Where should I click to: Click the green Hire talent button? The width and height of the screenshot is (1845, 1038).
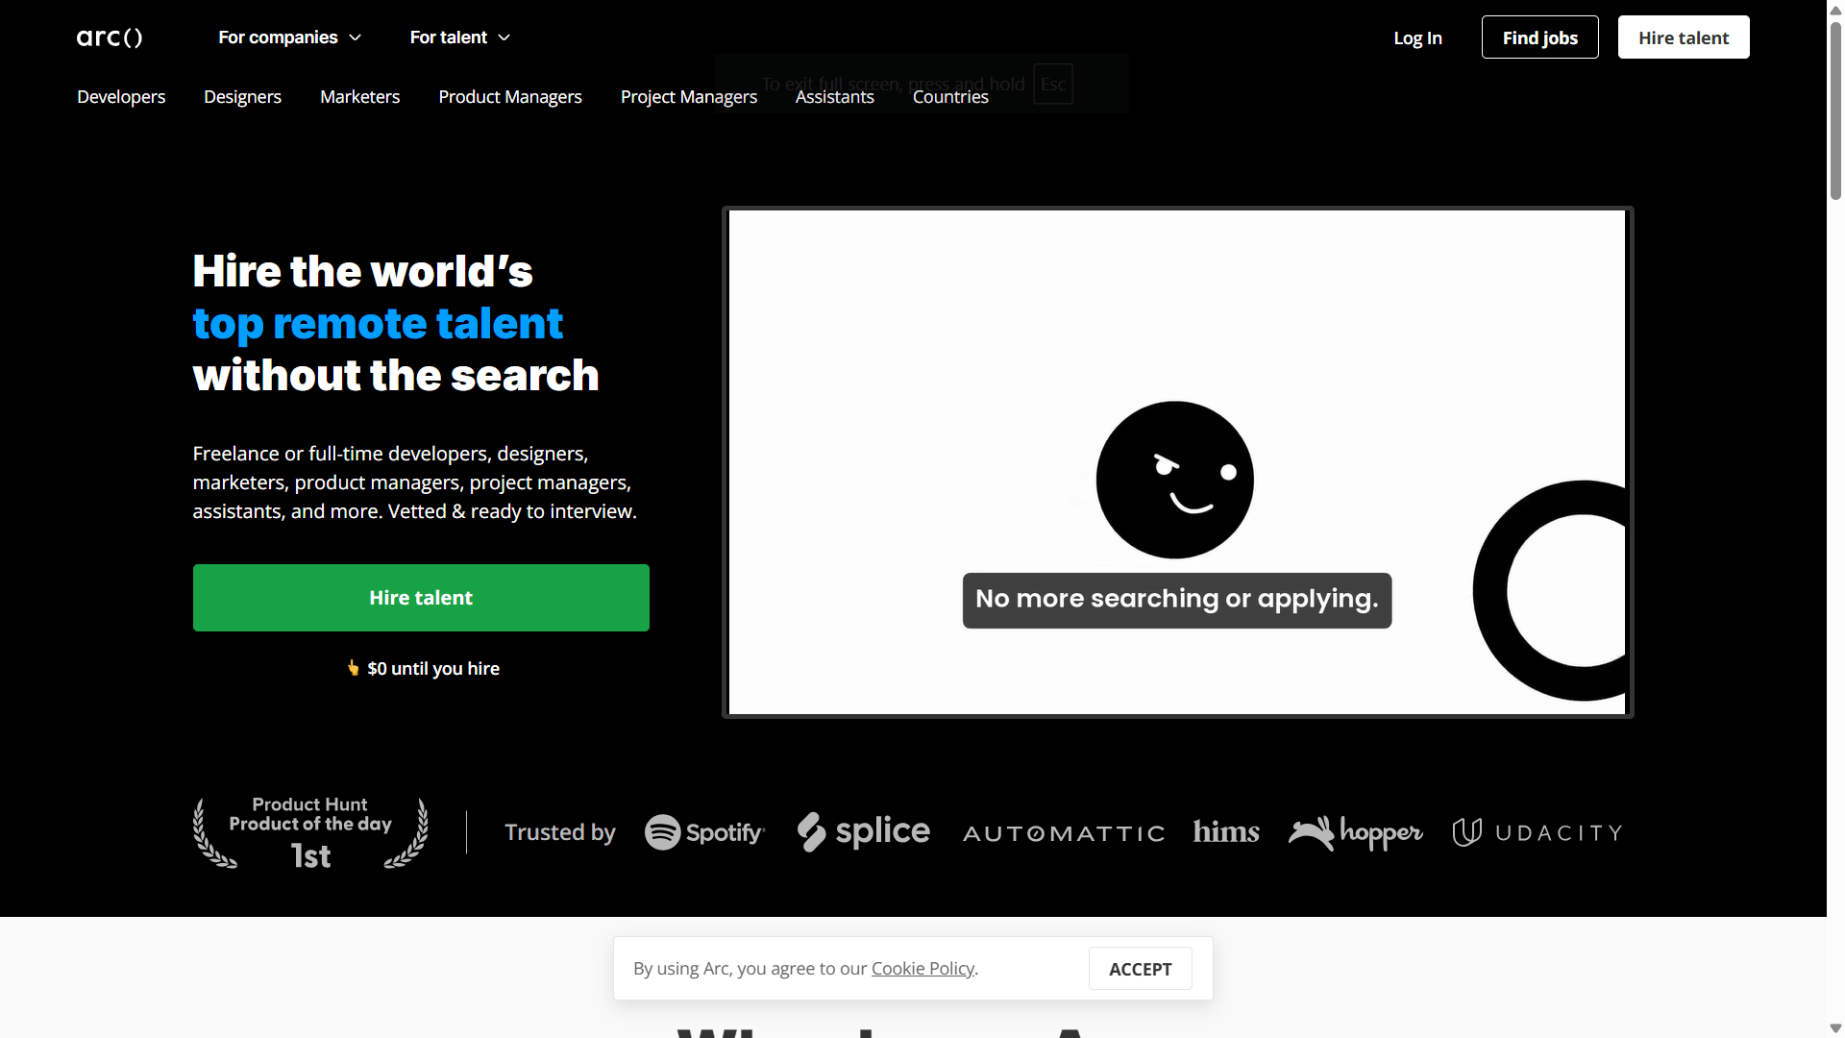pyautogui.click(x=421, y=597)
